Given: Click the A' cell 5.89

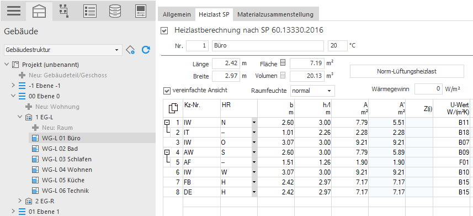Looking at the screenshot, I should (x=387, y=152).
